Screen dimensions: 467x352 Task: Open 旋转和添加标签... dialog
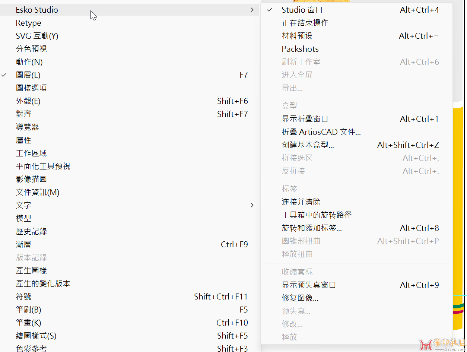point(312,228)
